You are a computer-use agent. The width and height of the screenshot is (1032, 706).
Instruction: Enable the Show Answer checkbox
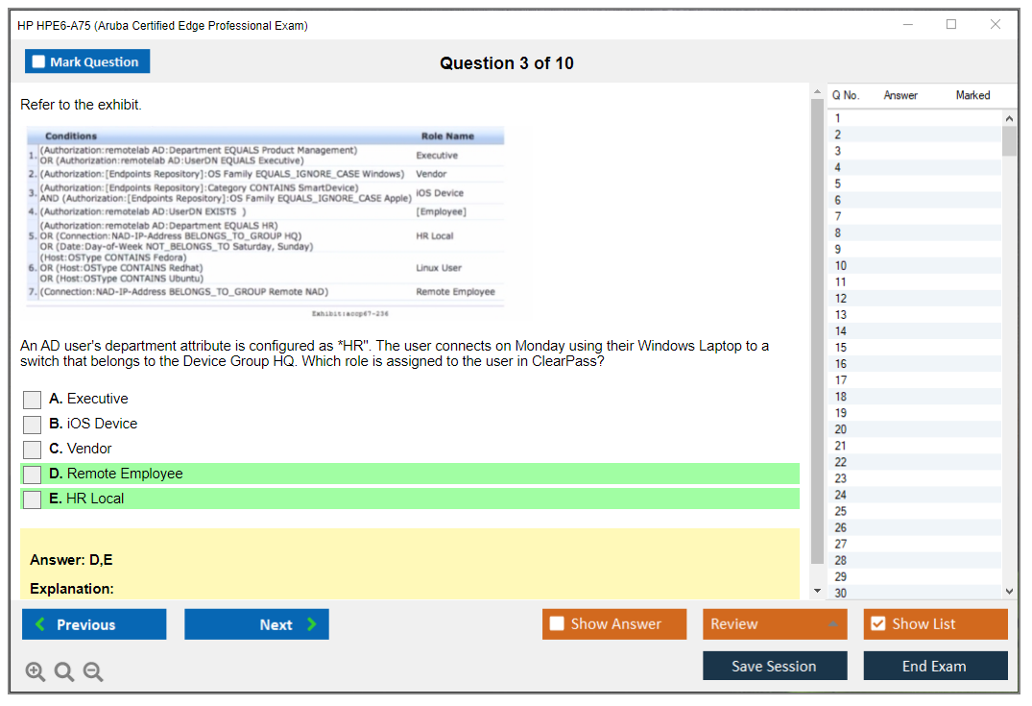click(x=557, y=624)
